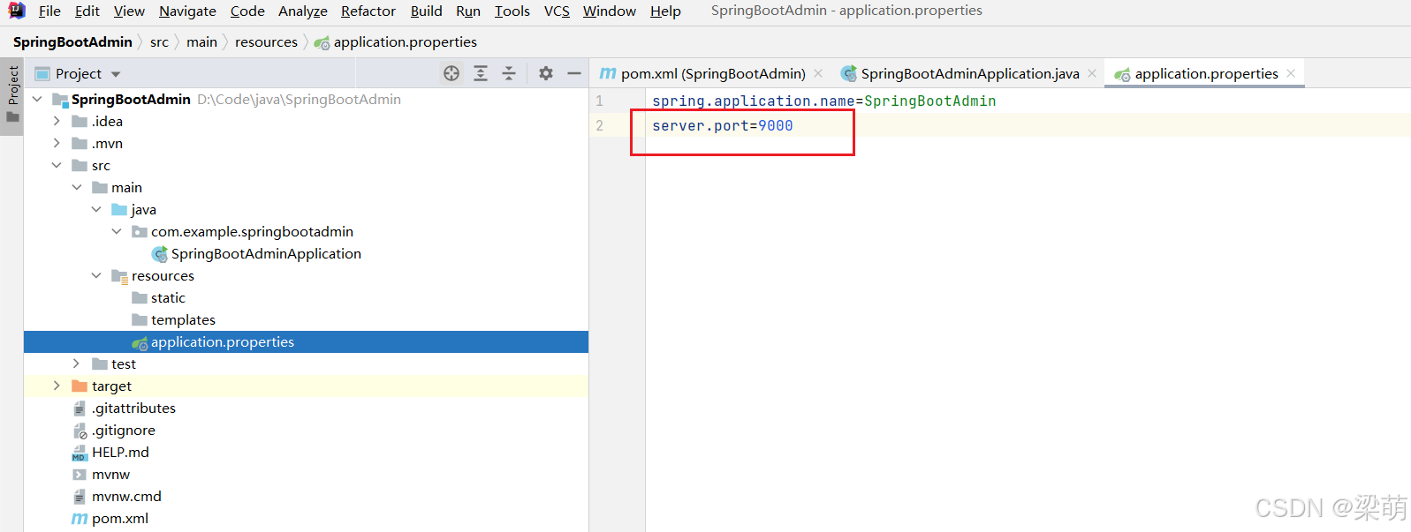Screen dimensions: 1411x532
Task: Click the .gitignore file icon
Action: [80, 431]
